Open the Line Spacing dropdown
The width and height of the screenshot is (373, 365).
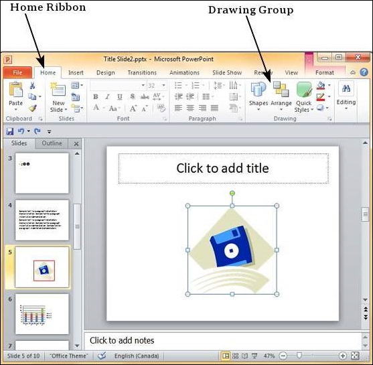[x=219, y=85]
